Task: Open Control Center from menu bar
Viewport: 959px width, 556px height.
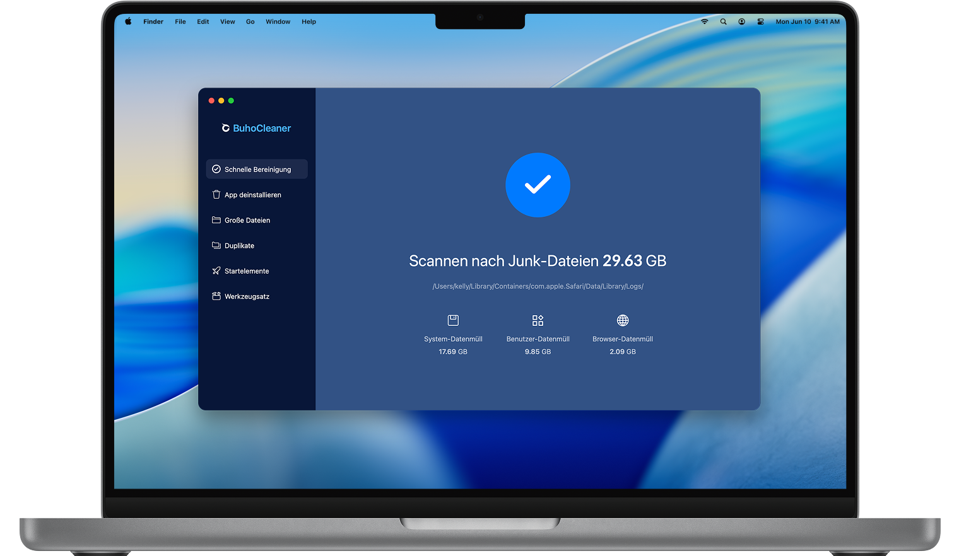Action: pyautogui.click(x=760, y=21)
